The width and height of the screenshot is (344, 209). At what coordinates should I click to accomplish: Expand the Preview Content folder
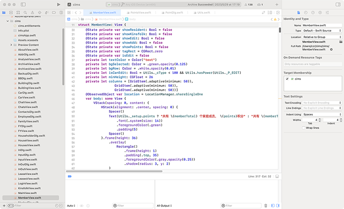click(x=11, y=45)
